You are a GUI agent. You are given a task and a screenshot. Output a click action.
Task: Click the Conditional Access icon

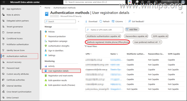[3, 38]
